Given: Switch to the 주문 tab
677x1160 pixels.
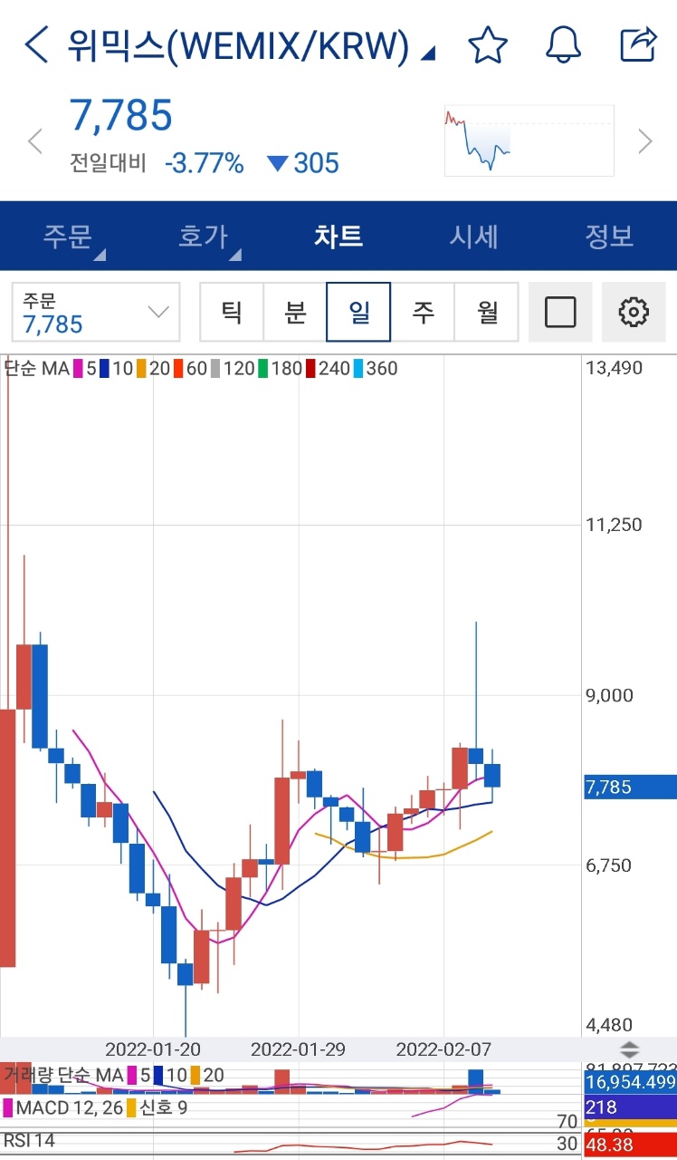Looking at the screenshot, I should 68,237.
